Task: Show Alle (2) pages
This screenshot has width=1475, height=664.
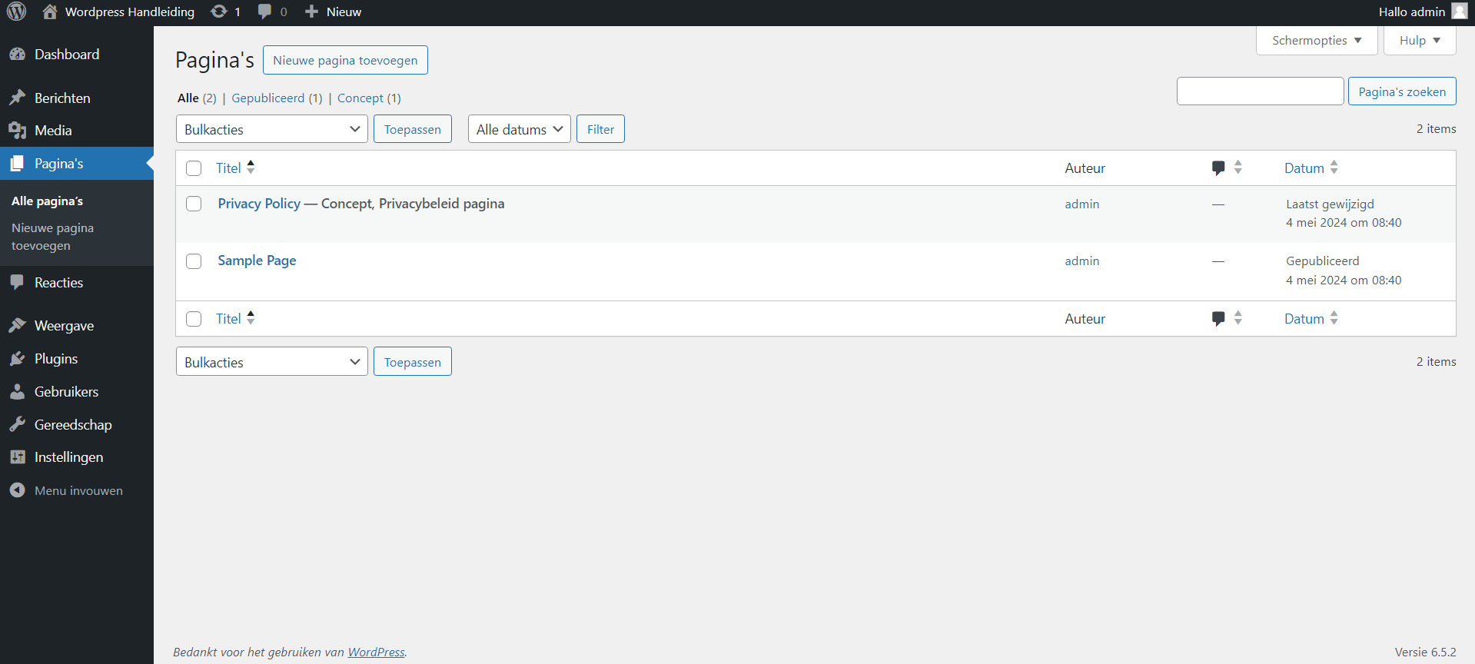Action: pos(197,98)
